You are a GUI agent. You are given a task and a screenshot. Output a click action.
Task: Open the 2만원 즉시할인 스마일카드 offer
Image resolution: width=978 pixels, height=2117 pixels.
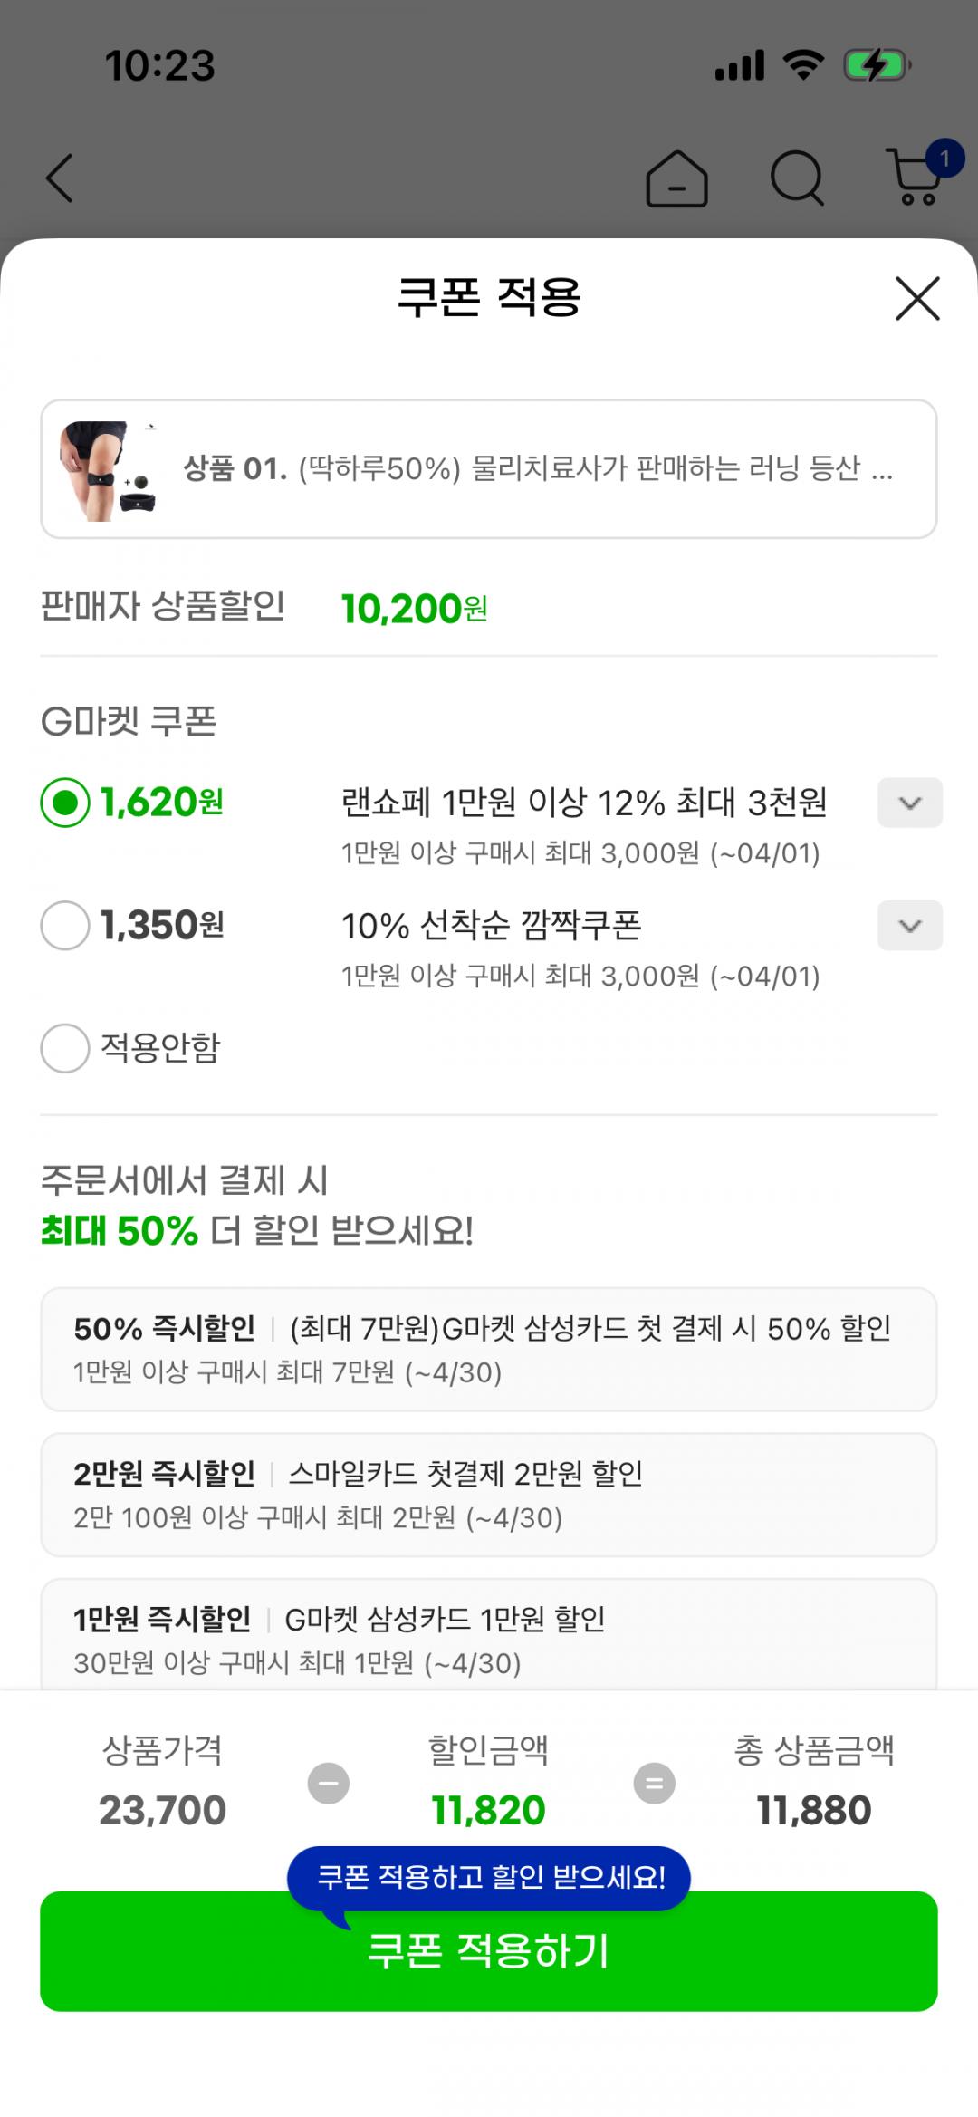488,1495
